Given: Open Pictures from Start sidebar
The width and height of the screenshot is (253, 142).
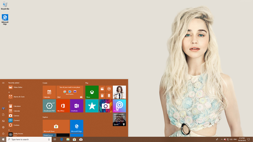Looking at the screenshot, I should click(3, 121).
